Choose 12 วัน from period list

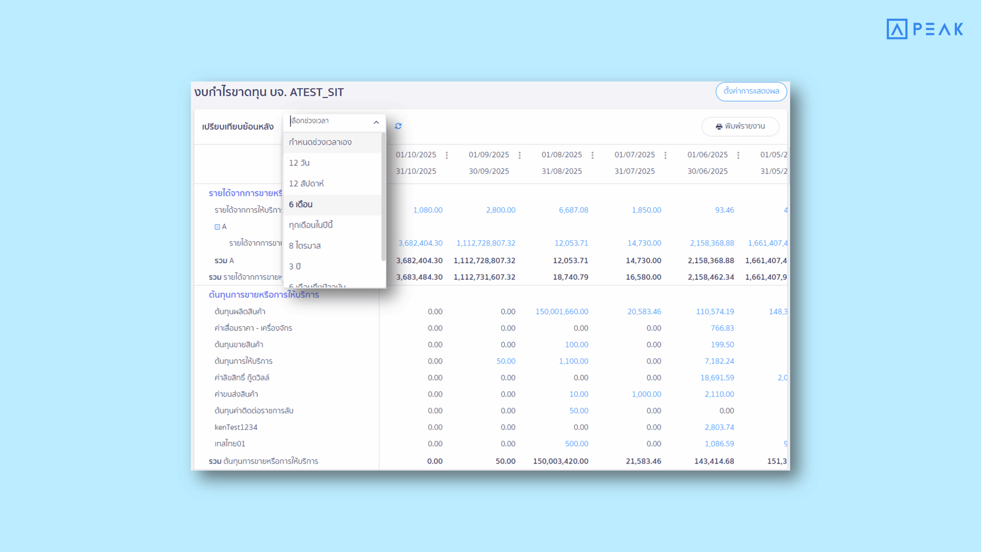tap(299, 163)
